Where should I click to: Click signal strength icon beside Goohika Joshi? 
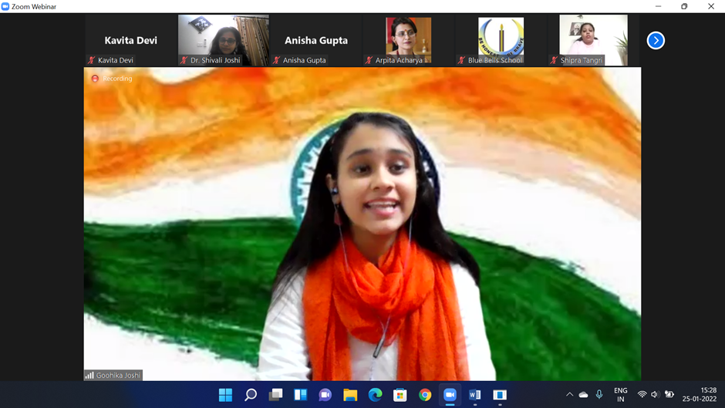pos(89,376)
